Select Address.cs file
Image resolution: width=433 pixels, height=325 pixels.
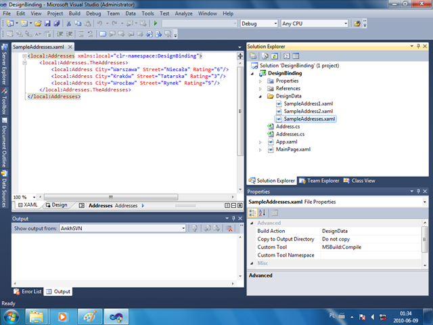click(x=288, y=127)
